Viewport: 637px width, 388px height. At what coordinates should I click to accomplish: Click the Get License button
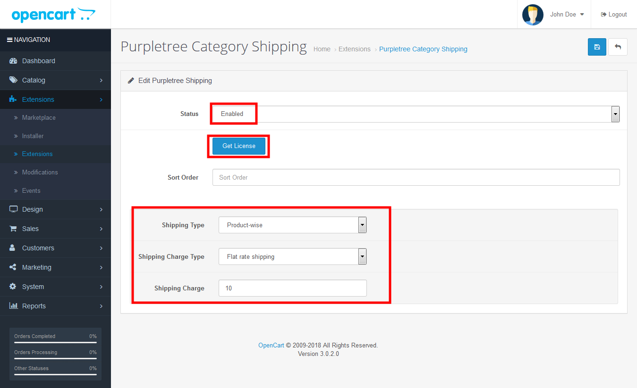[239, 146]
